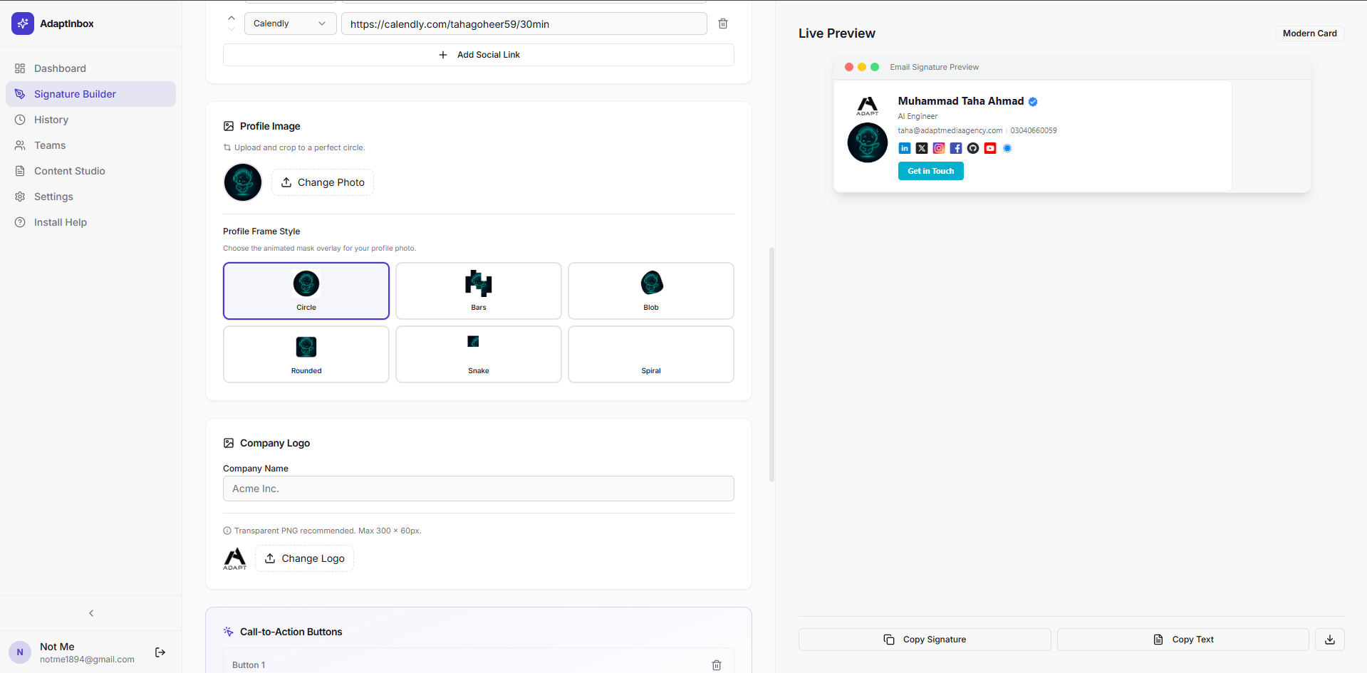Click the LinkedIn icon in the preview
The image size is (1367, 673).
coord(905,148)
